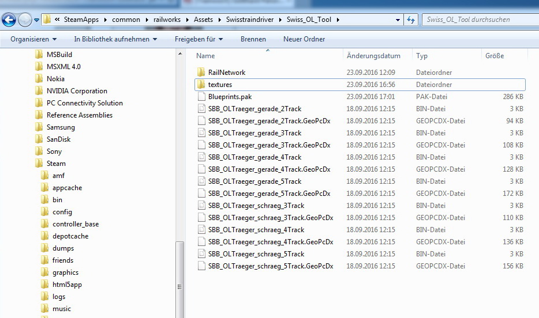Click SteamApps in the address breadcrumb
Viewport: 539px width, 318px height.
tap(81, 20)
